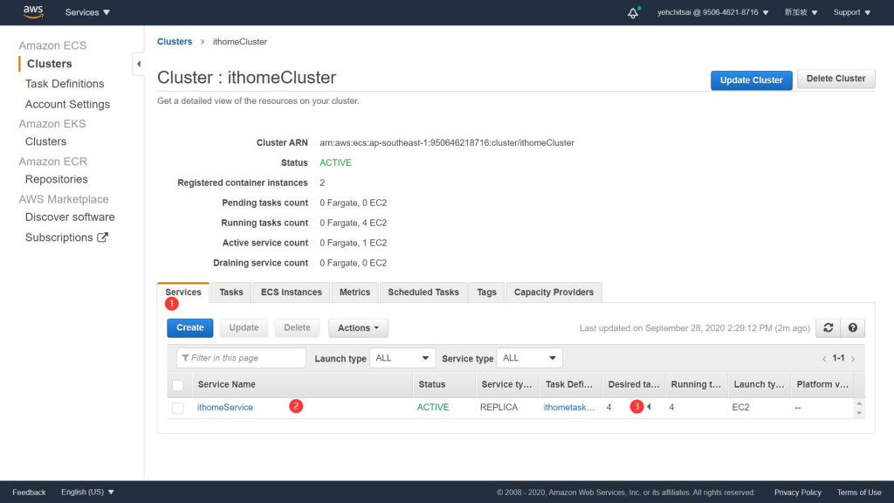
Task: Open the notifications bell icon
Action: 633,12
